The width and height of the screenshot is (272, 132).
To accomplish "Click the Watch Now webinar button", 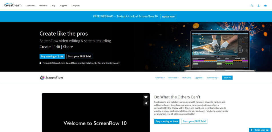I will [x=168, y=16].
